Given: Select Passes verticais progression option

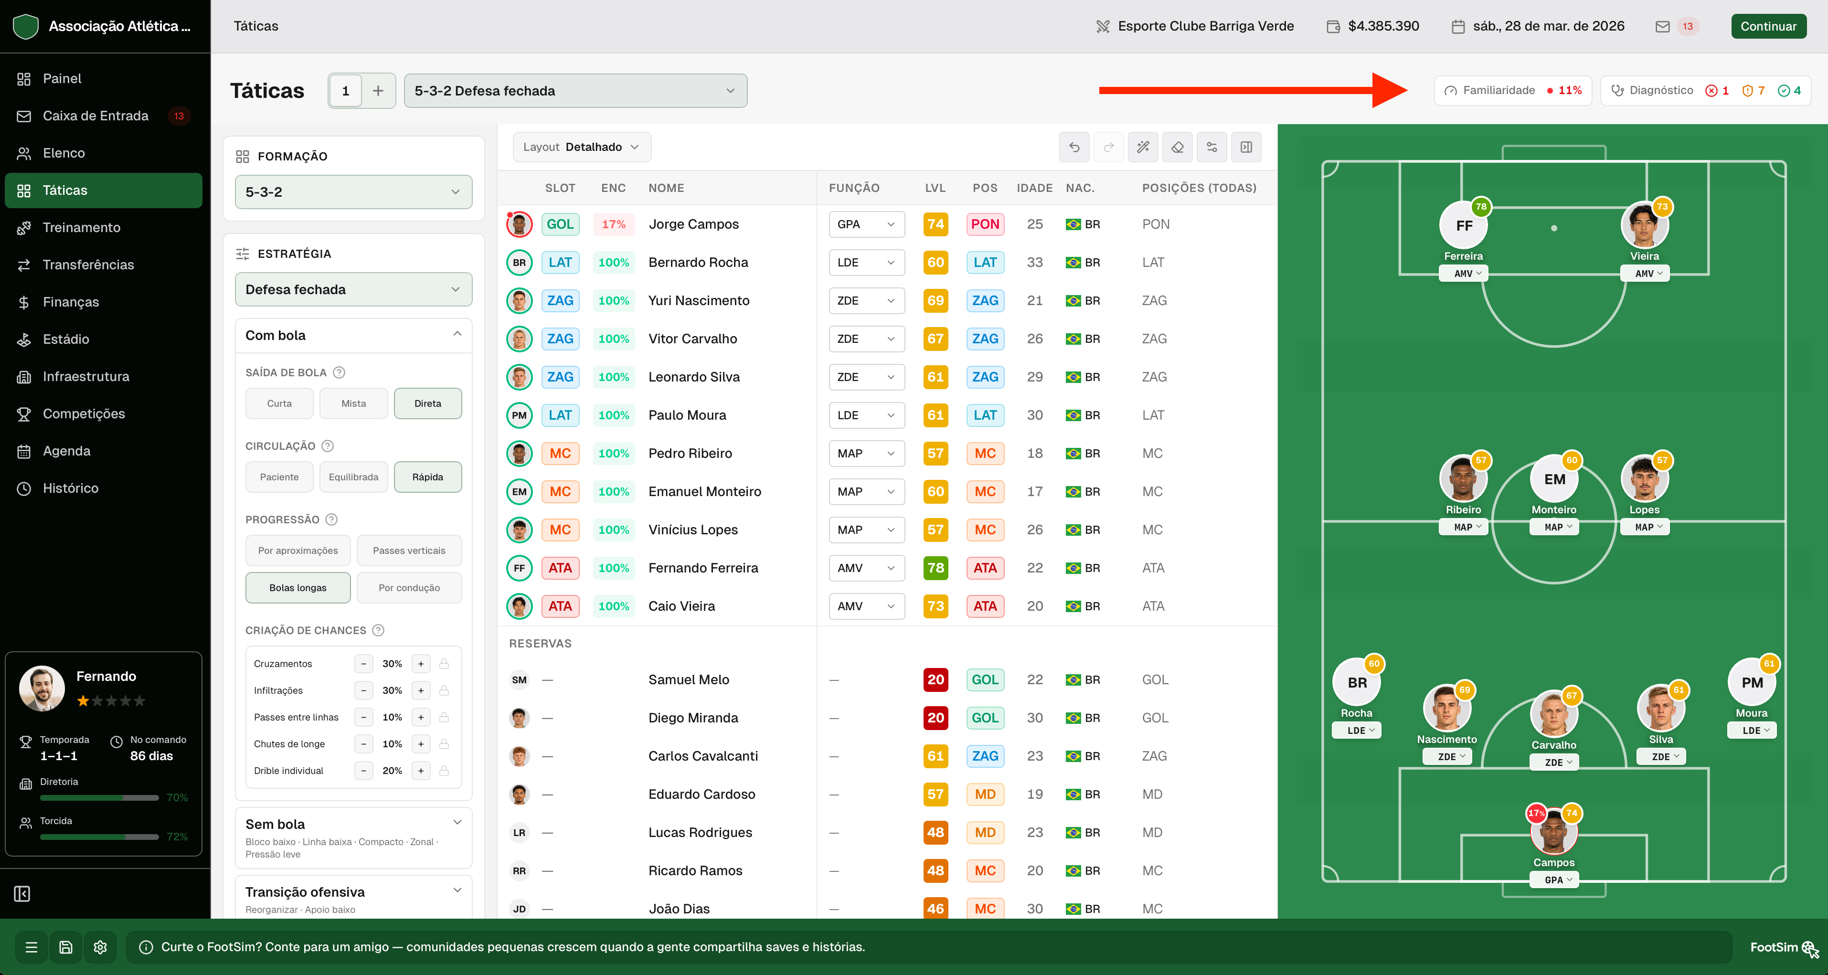Looking at the screenshot, I should [409, 551].
